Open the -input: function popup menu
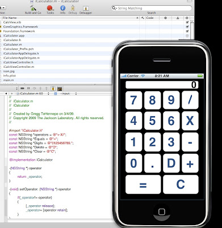Screen dimensions: 222x228 [x=65, y=93]
